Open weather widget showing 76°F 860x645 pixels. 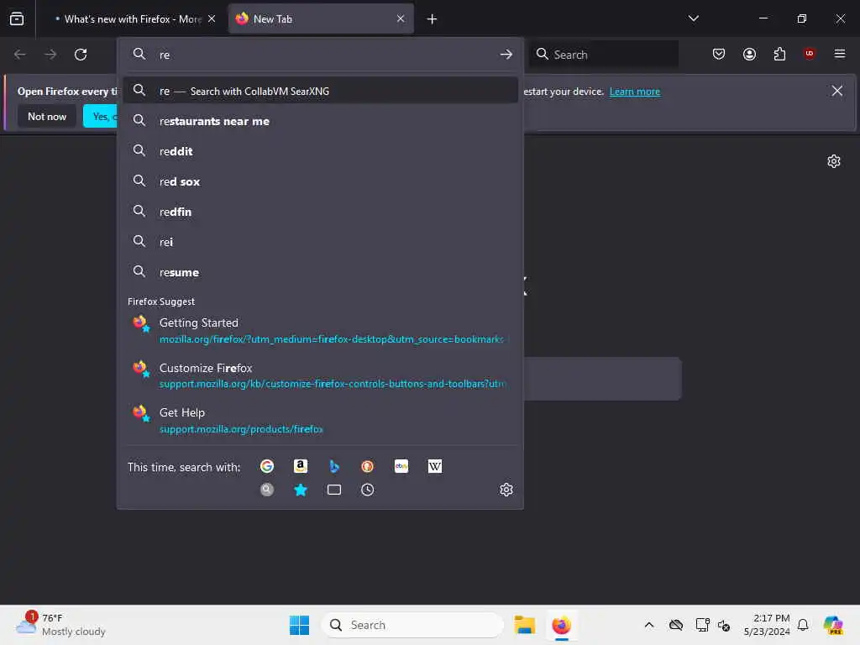60,625
